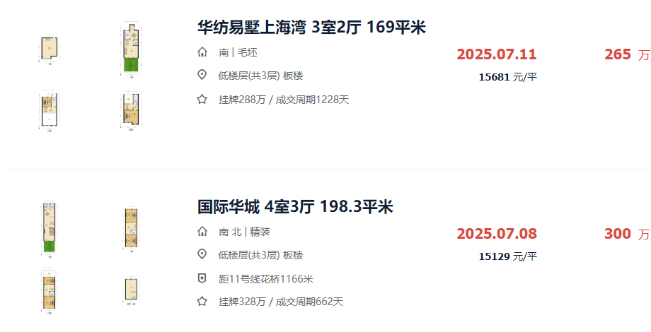Select the 2025.07.11 transaction date
The width and height of the screenshot is (651, 332).
[x=497, y=54]
